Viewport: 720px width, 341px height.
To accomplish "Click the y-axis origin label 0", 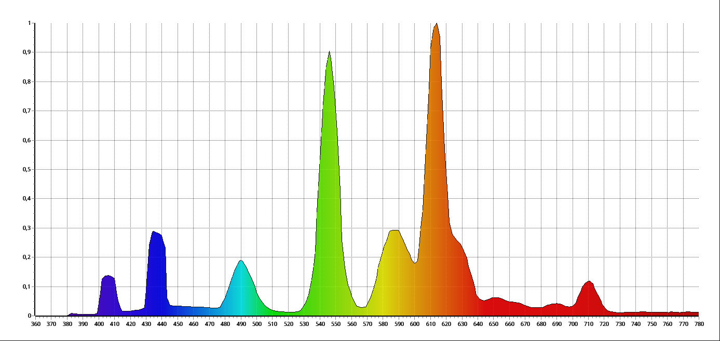I will (30, 316).
